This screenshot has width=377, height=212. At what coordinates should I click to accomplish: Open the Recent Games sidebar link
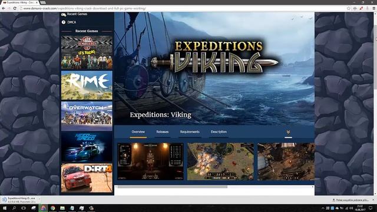point(77,14)
